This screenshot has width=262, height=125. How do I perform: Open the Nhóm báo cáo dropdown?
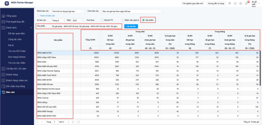pyautogui.click(x=68, y=11)
